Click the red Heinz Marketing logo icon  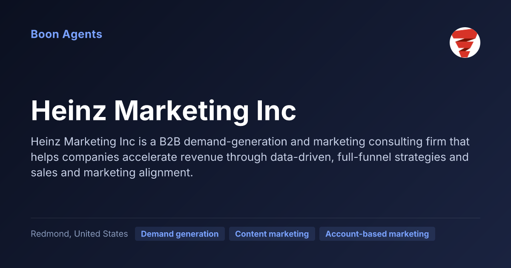[x=465, y=43]
